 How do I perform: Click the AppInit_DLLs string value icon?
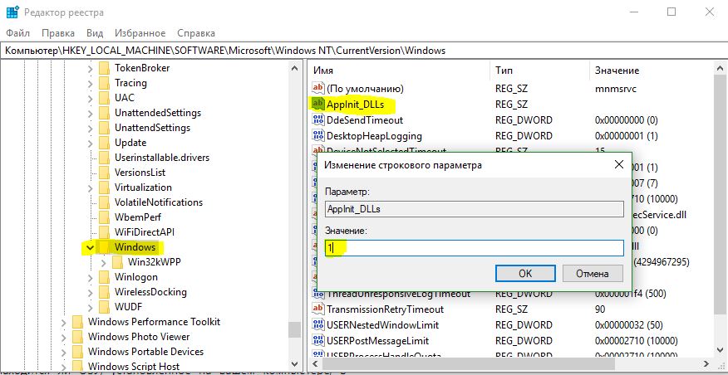(x=318, y=105)
